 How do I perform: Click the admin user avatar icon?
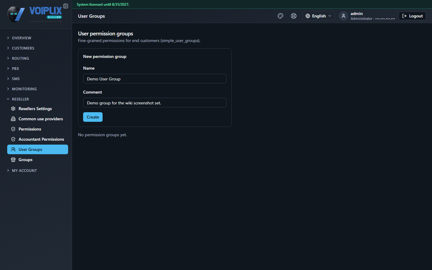[343, 16]
